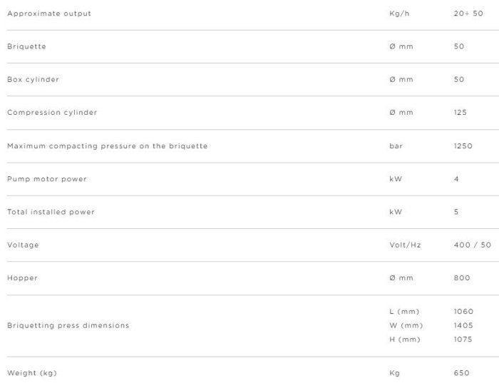Click the width value "1405"

pyautogui.click(x=463, y=325)
